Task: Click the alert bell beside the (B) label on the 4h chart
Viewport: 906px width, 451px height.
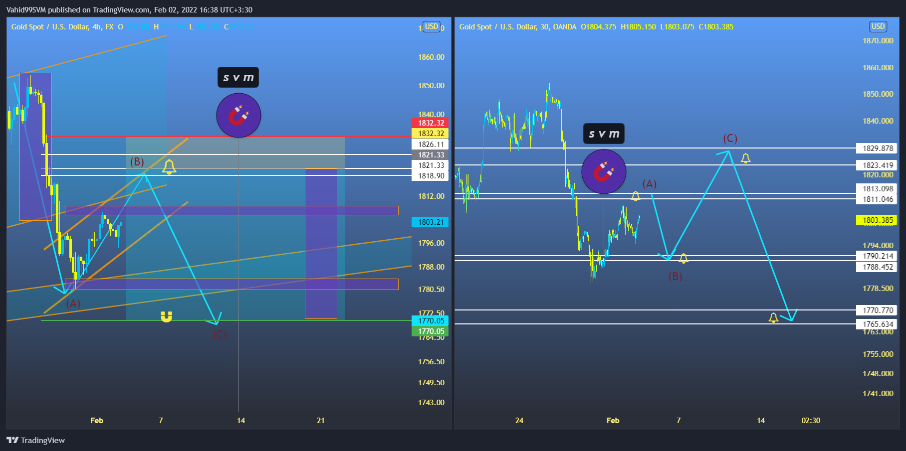Action: click(169, 167)
